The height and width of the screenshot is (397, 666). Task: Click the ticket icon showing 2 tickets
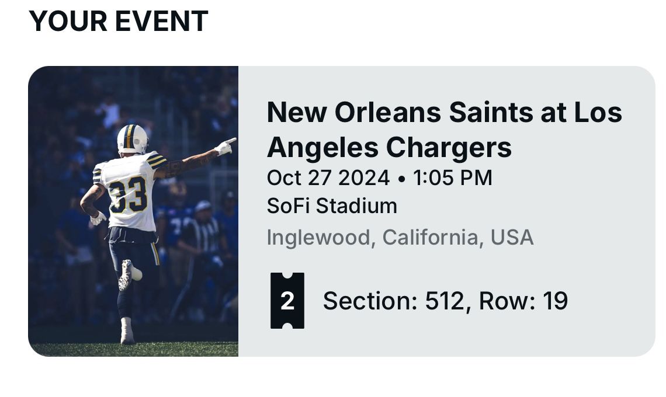click(x=287, y=301)
